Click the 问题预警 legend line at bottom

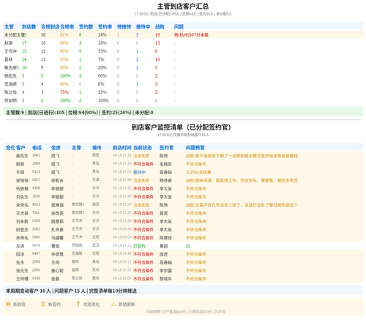coord(186,312)
